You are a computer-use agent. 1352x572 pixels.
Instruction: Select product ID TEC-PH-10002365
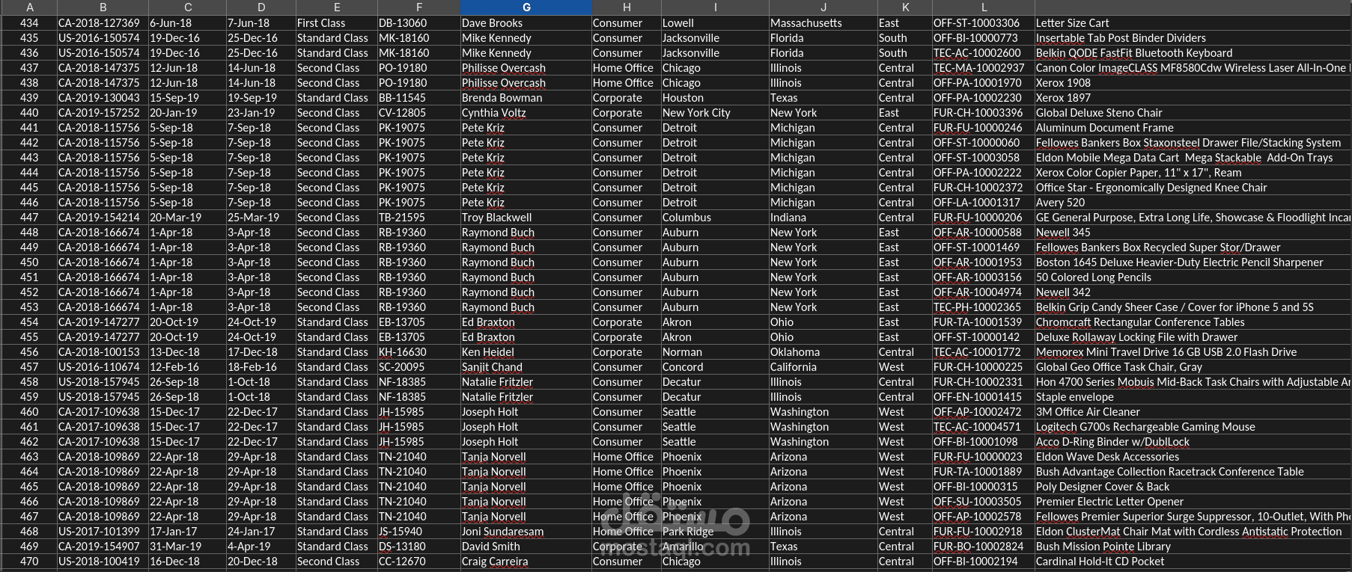[x=983, y=307]
